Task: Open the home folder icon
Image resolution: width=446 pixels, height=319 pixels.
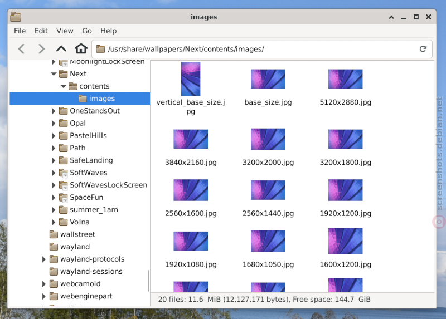Action: pos(81,48)
